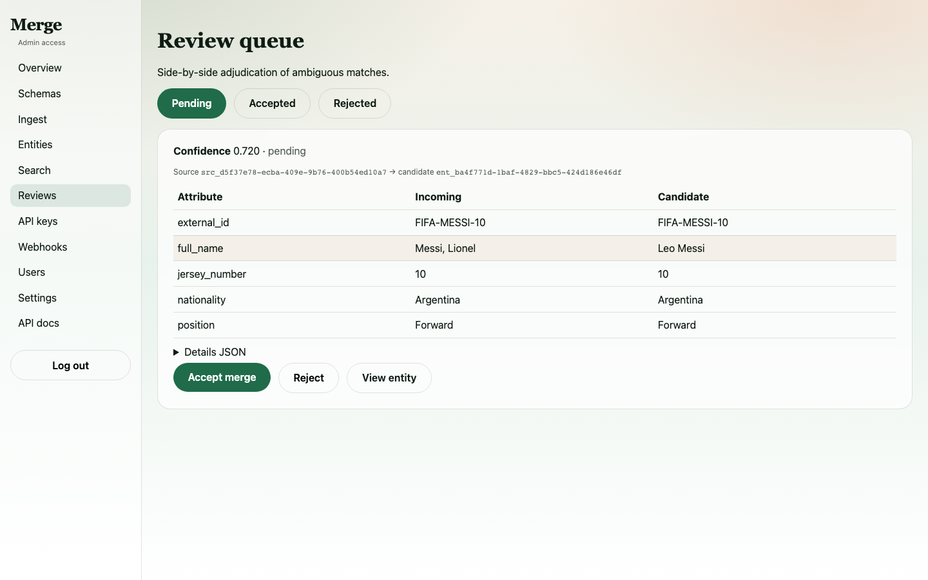928x580 pixels.
Task: Click the position attribute cell
Action: pyautogui.click(x=292, y=325)
